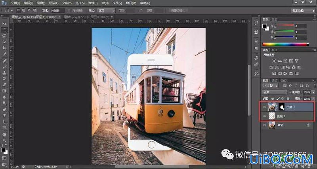
Task: Toggle Quick Mask mode icon
Action: pyautogui.click(x=4, y=158)
